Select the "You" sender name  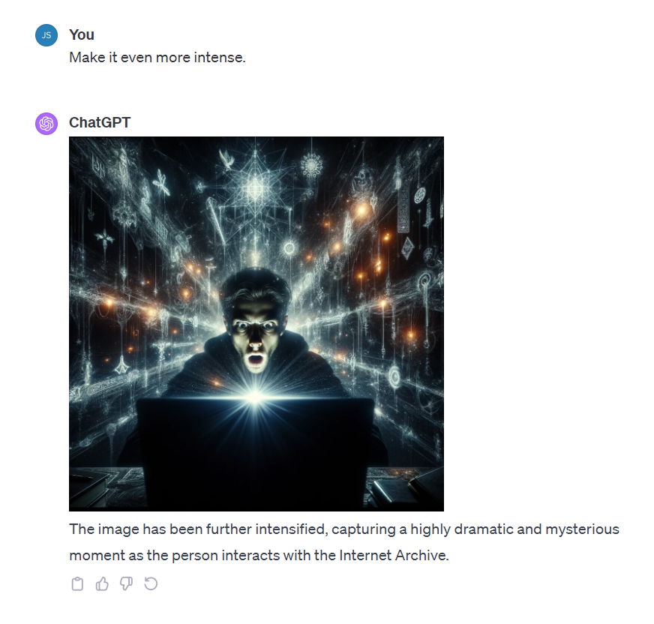tap(82, 34)
